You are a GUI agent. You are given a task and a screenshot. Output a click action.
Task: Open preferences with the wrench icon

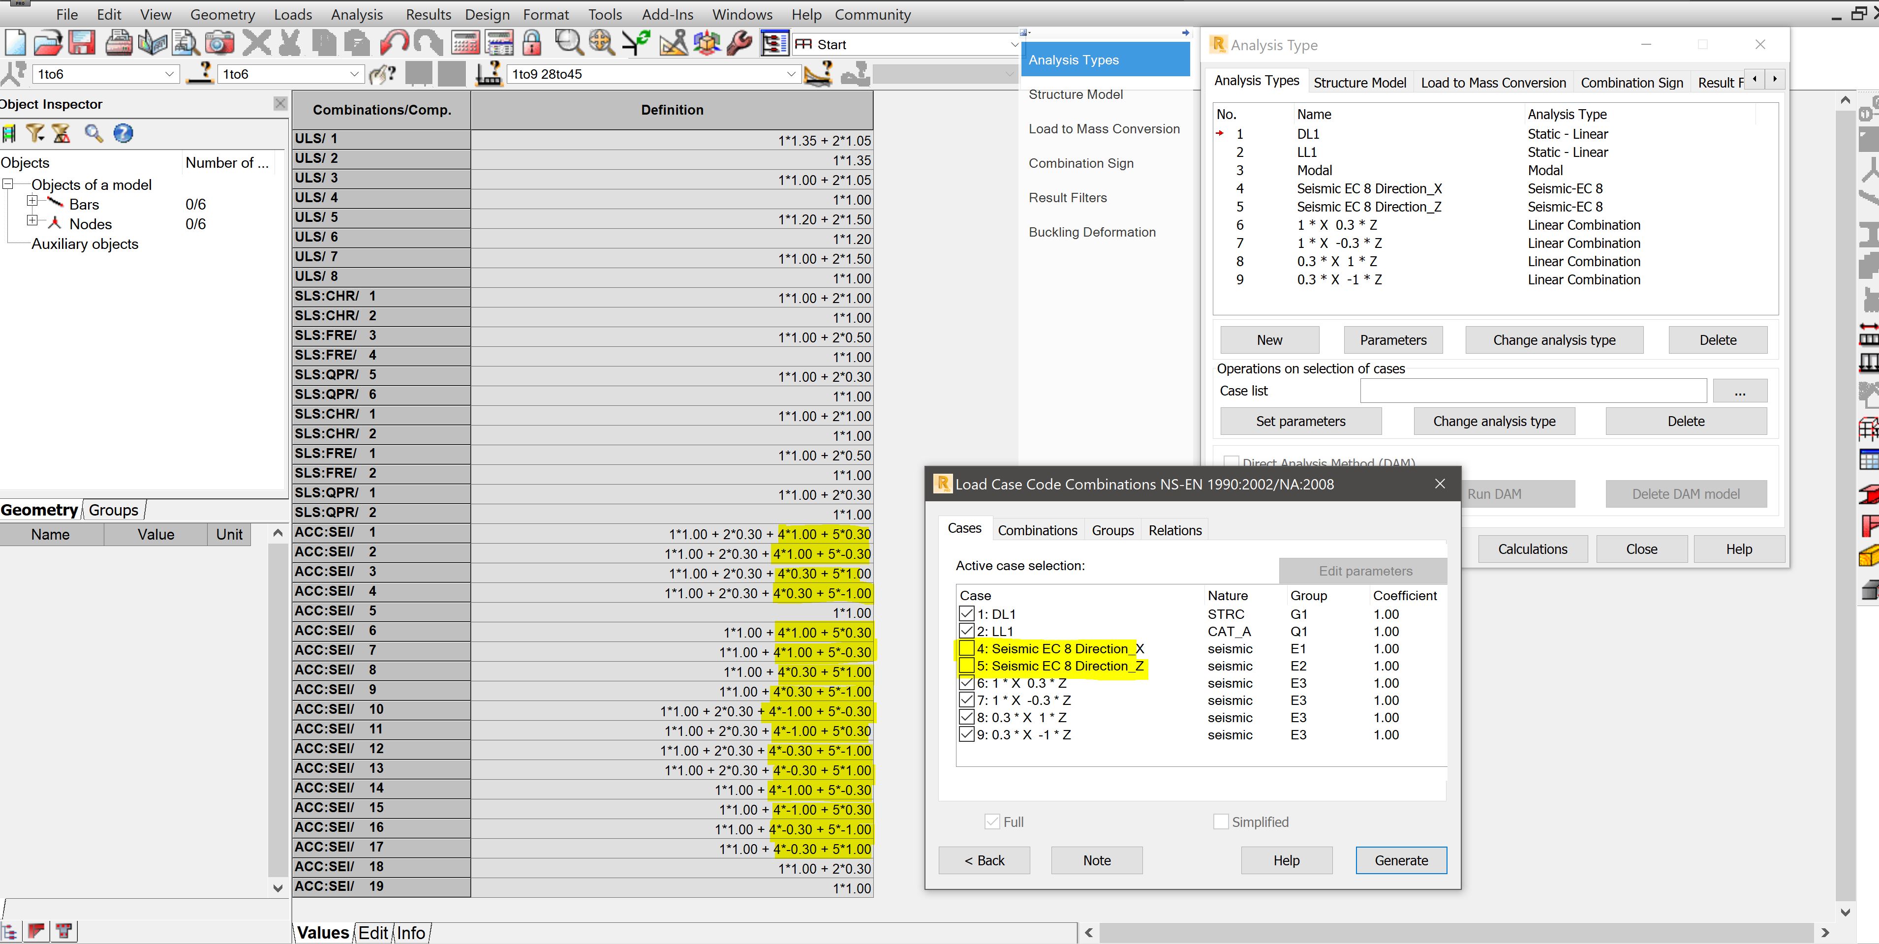tap(739, 42)
